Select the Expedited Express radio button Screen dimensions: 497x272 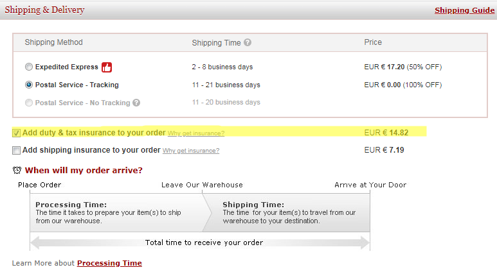click(29, 67)
